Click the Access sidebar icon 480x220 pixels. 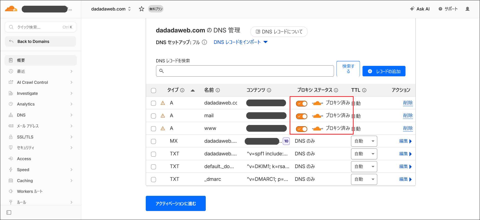click(x=11, y=159)
